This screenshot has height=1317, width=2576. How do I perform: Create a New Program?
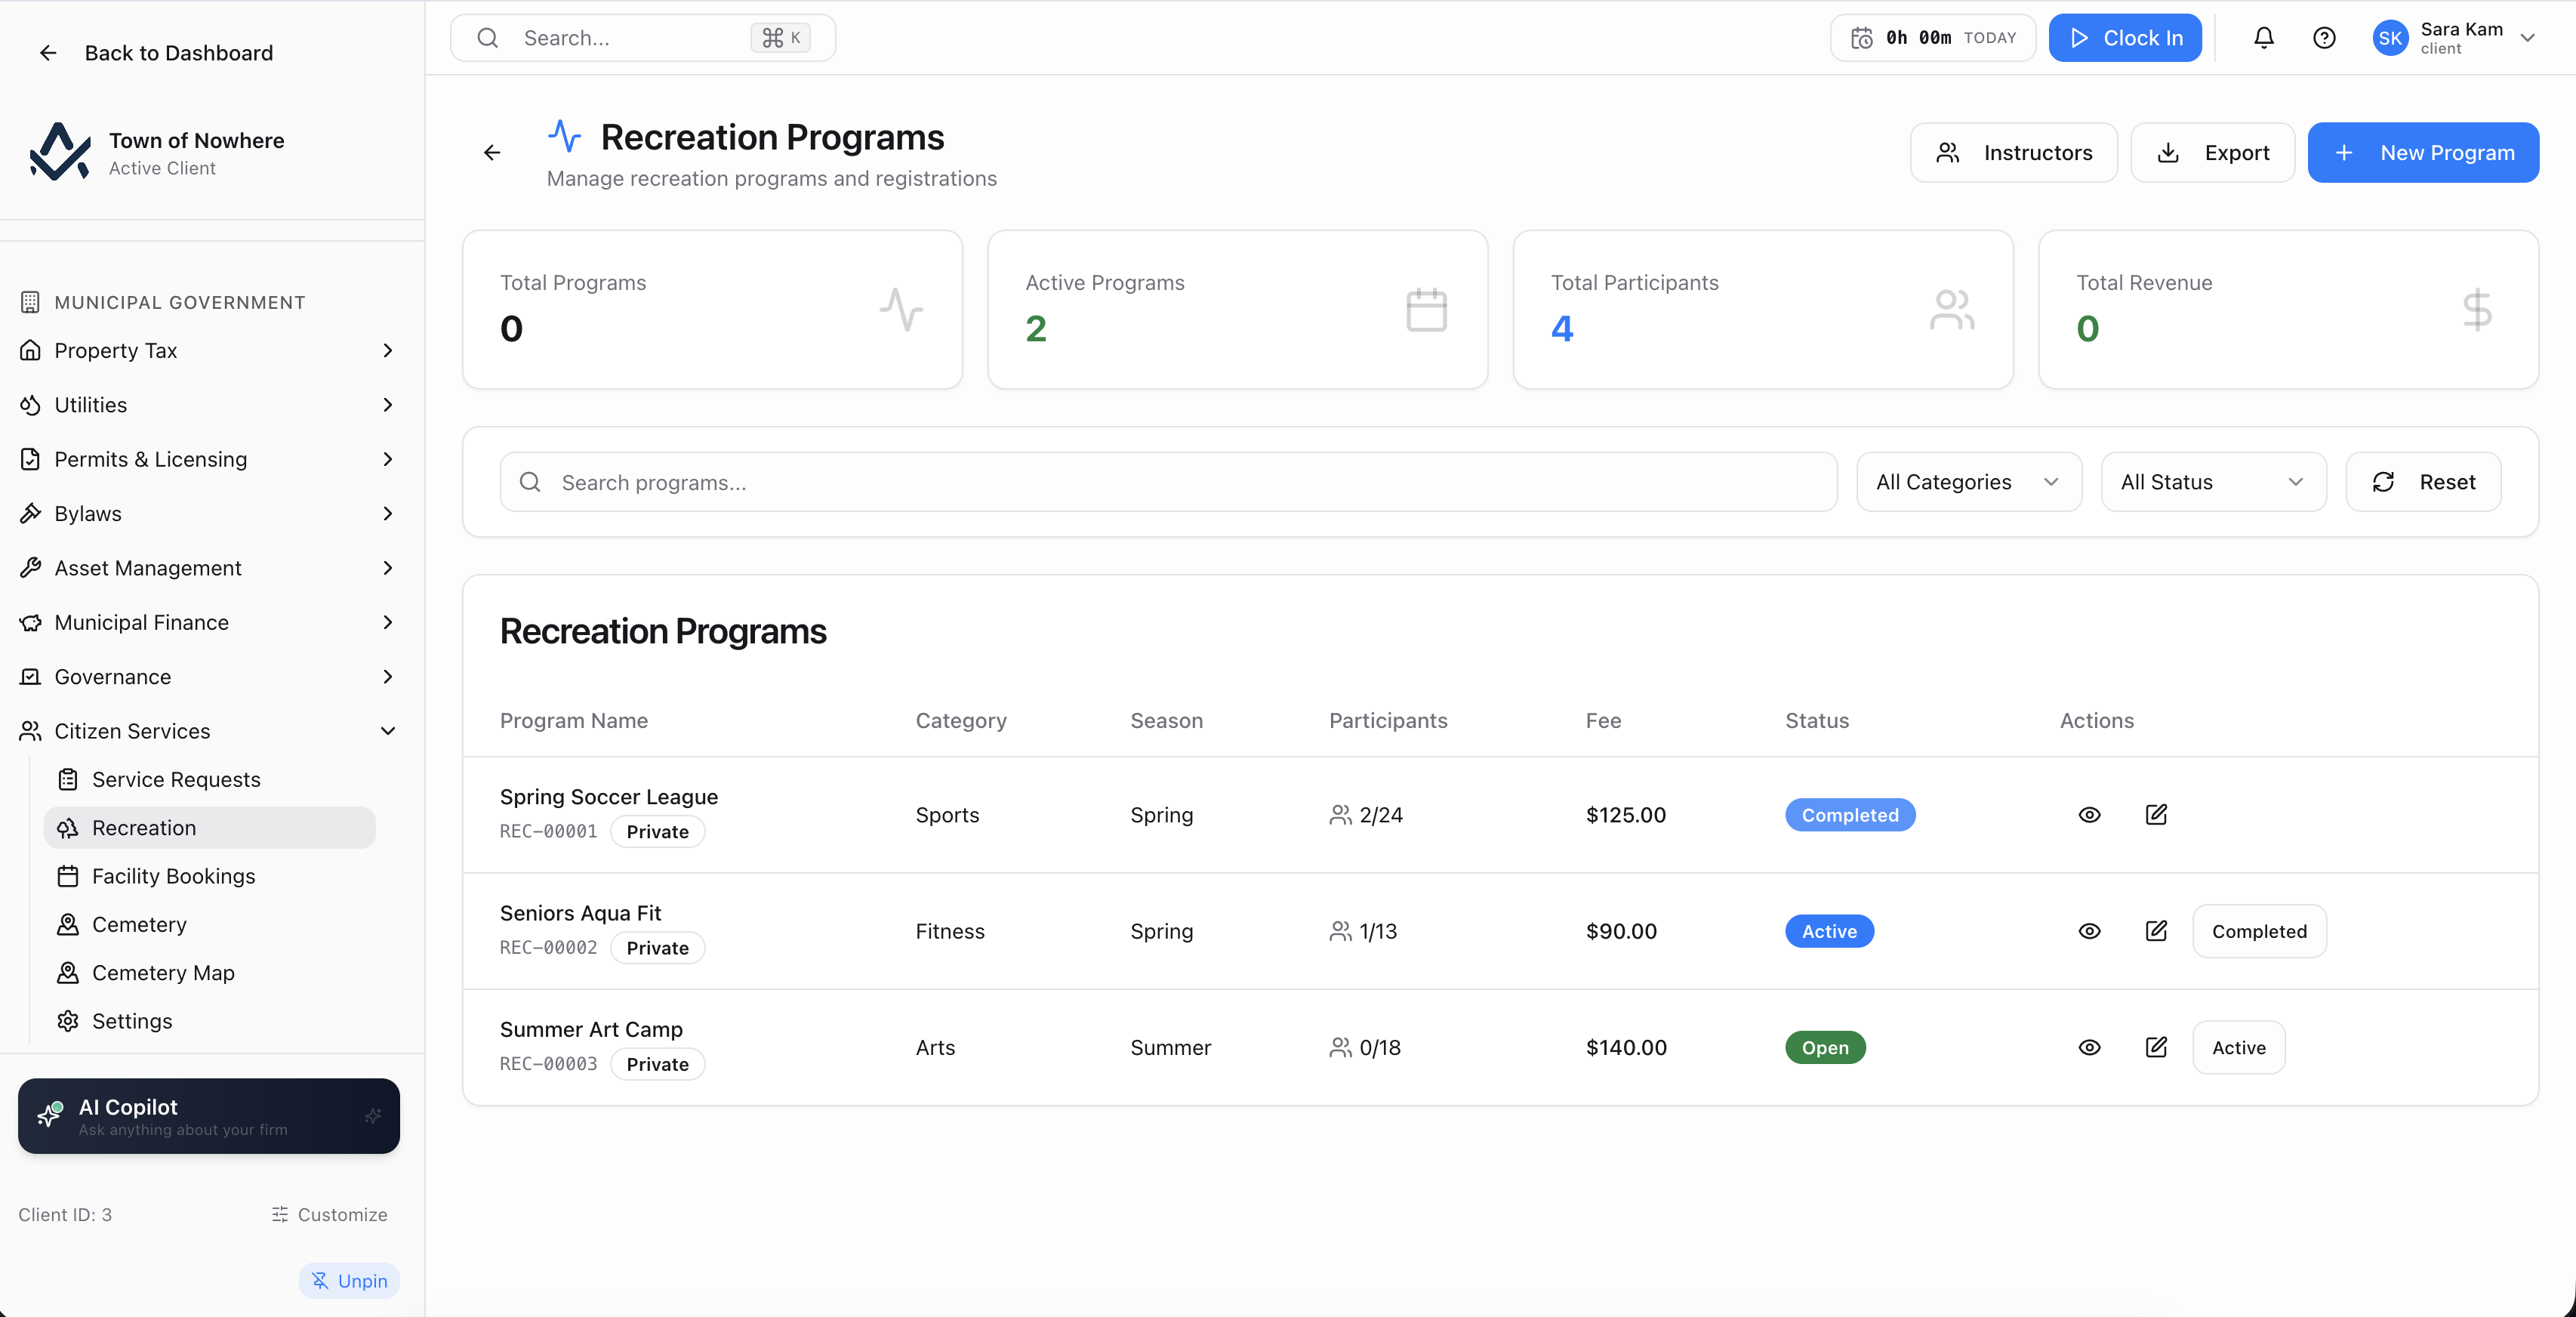(2423, 152)
